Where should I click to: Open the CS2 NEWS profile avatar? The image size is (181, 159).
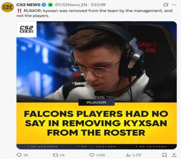pyautogui.click(x=8, y=7)
